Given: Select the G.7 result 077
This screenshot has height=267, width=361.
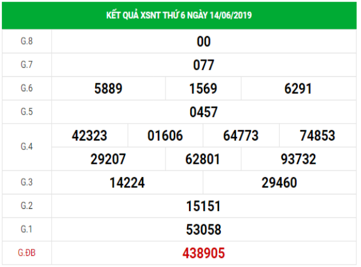Looking at the screenshot, I should coord(203,65).
